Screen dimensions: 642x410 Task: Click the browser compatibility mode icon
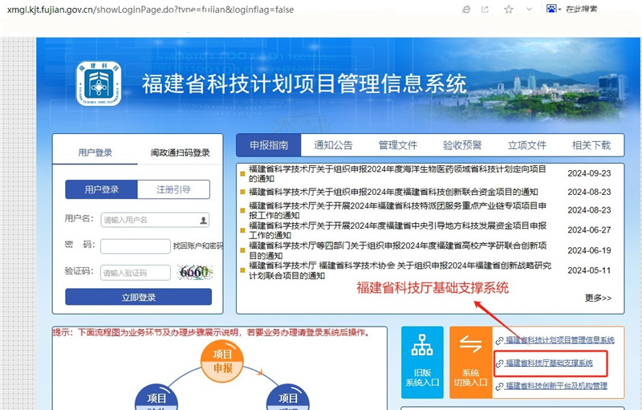pyautogui.click(x=467, y=10)
